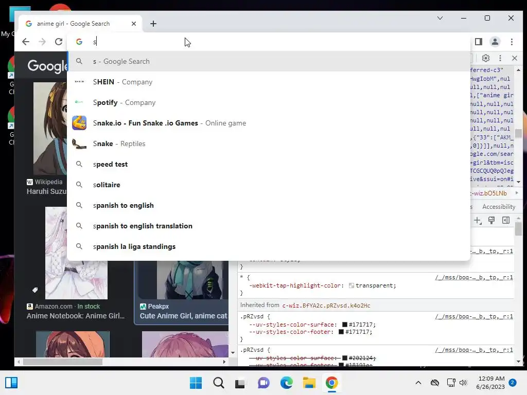This screenshot has width=527, height=395.
Task: Open the Widgets panel on the taskbar
Action: point(11,383)
